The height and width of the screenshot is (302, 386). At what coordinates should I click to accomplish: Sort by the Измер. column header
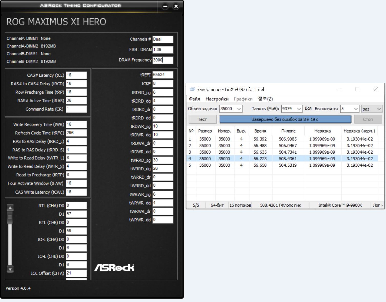(x=224, y=131)
